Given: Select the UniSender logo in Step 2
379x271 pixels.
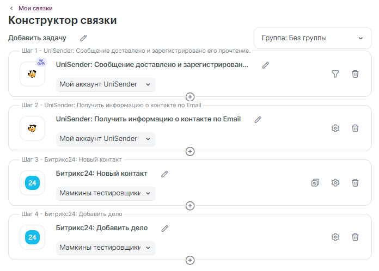Looking at the screenshot, I should (x=32, y=128).
